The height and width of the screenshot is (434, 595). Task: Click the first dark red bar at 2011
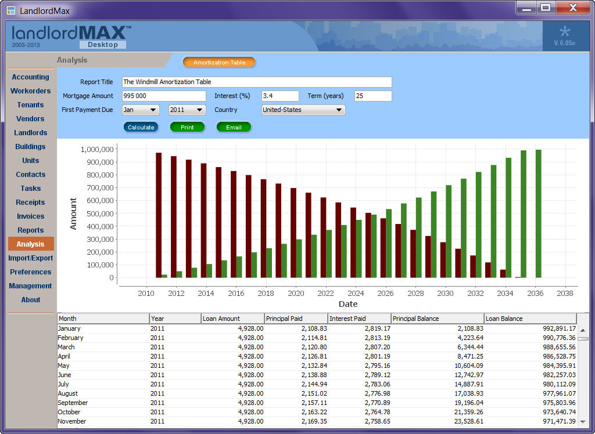[x=159, y=215]
